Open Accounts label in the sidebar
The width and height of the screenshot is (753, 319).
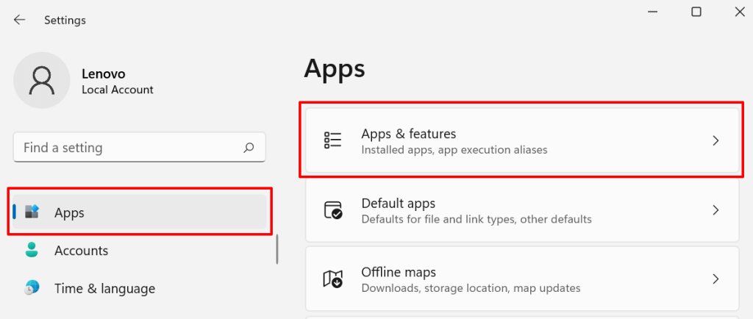(x=81, y=251)
